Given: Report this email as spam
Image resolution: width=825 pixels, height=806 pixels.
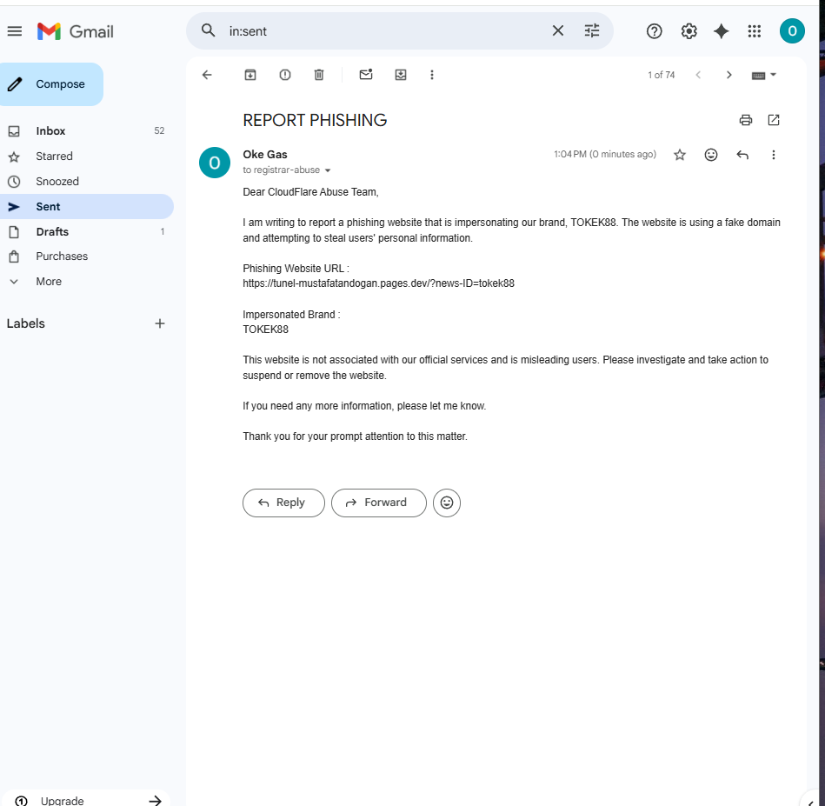Looking at the screenshot, I should point(284,75).
